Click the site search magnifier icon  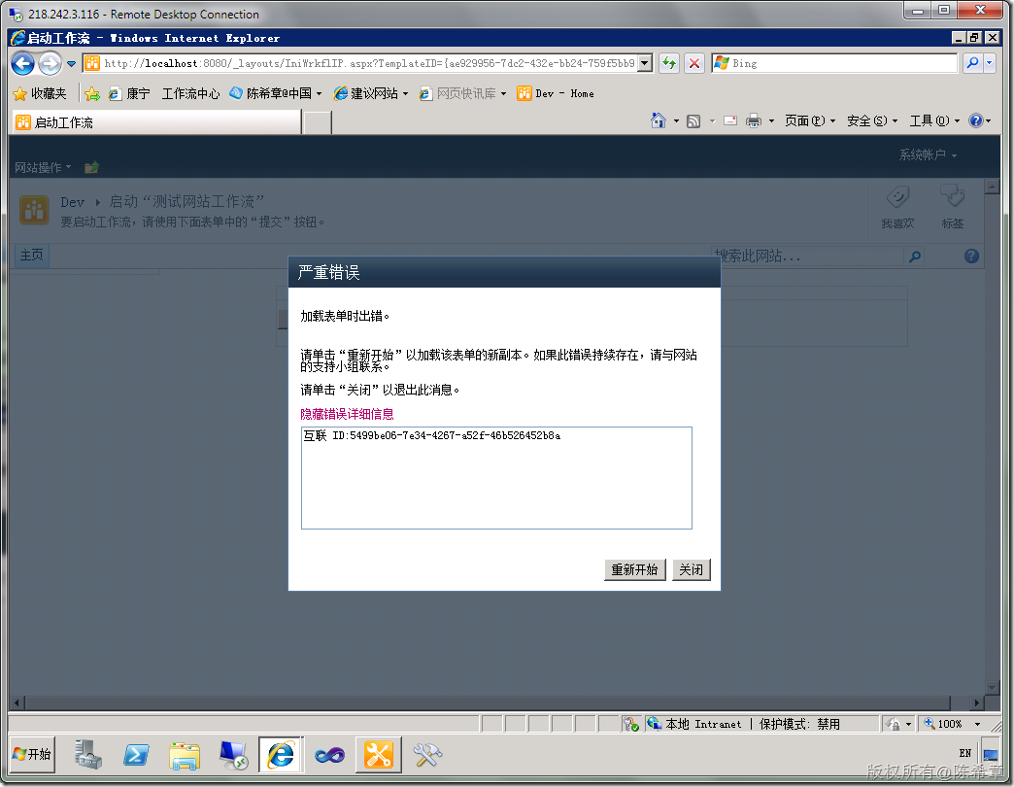[x=914, y=257]
